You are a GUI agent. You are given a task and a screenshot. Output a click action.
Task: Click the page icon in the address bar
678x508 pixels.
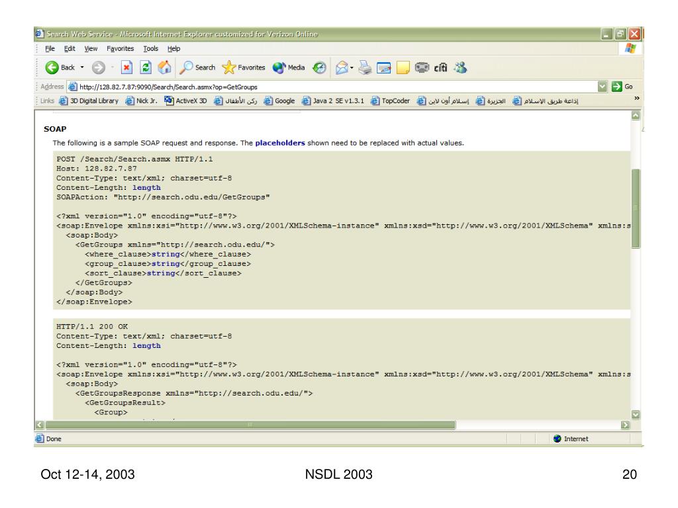73,87
